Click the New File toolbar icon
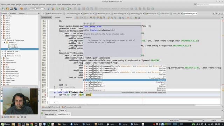The width and height of the screenshot is (224, 126). click(x=3, y=9)
